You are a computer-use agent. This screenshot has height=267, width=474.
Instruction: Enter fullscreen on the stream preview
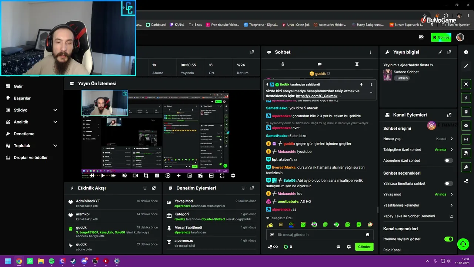[x=222, y=176]
